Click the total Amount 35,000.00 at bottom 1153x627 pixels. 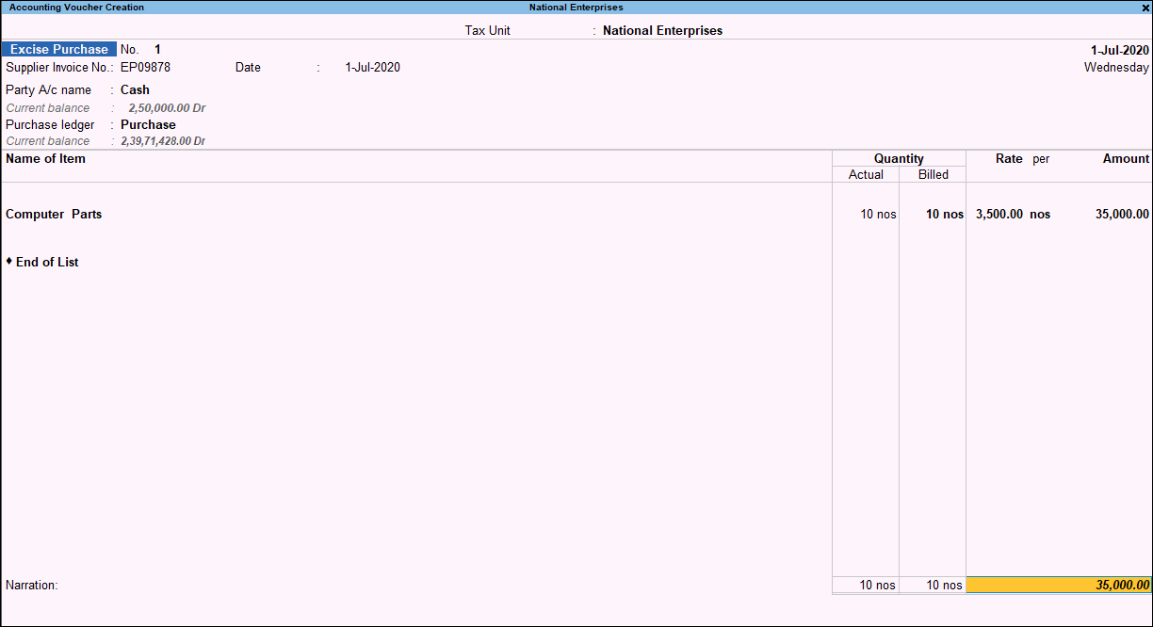click(x=1120, y=585)
